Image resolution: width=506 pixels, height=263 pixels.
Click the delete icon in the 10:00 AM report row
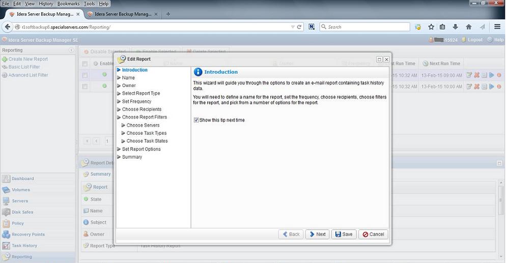(x=476, y=86)
